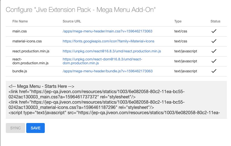Select the react-dom.production.min.js file name
This screenshot has width=231, height=146.
[30, 61]
